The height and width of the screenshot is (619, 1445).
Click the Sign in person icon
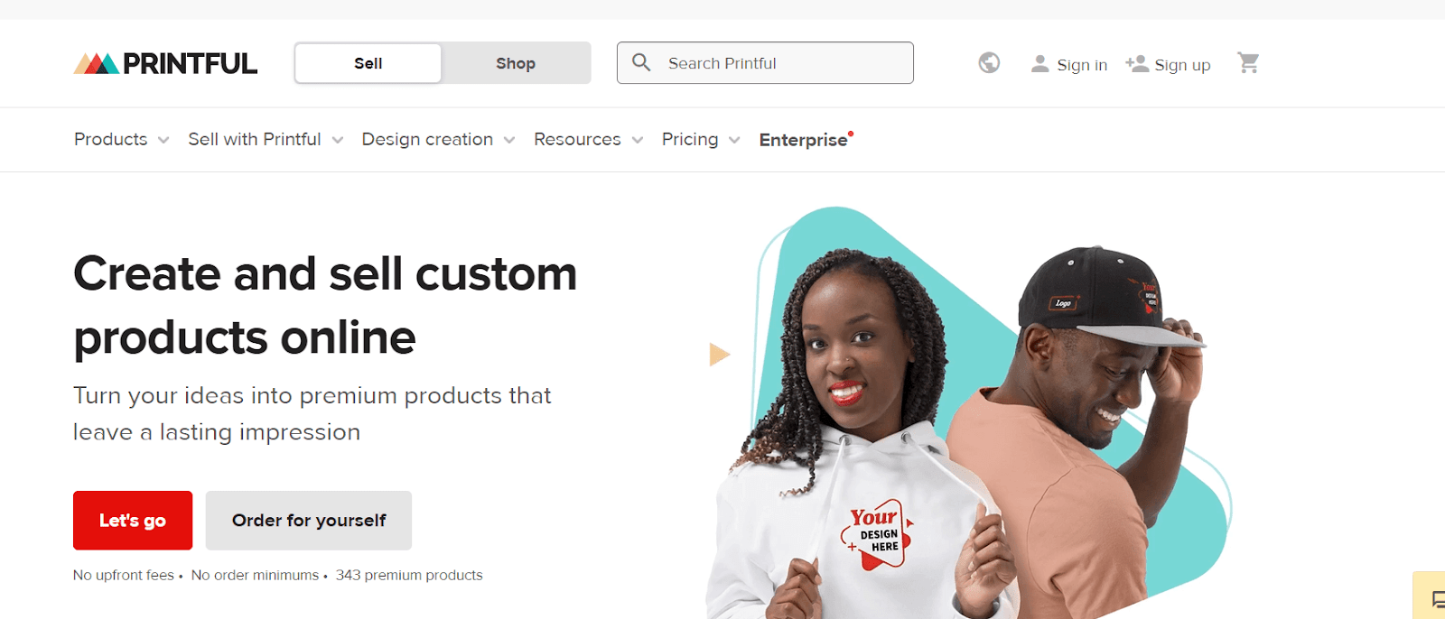click(x=1040, y=64)
